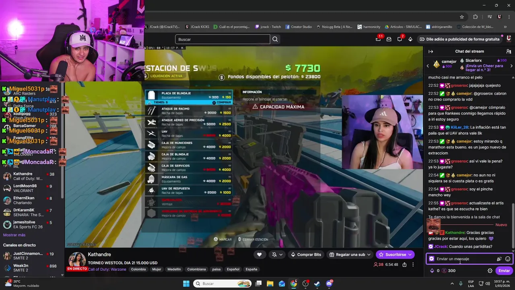515x290 pixels.
Task: Open the jcrack - Twitch bookmark
Action: click(268, 27)
